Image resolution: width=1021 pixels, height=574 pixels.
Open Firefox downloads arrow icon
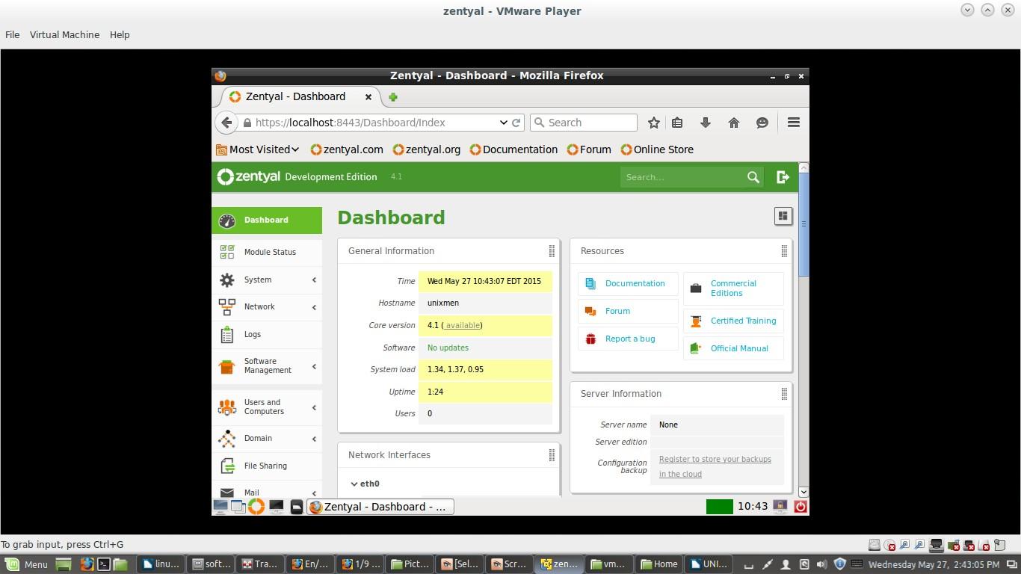[705, 123]
